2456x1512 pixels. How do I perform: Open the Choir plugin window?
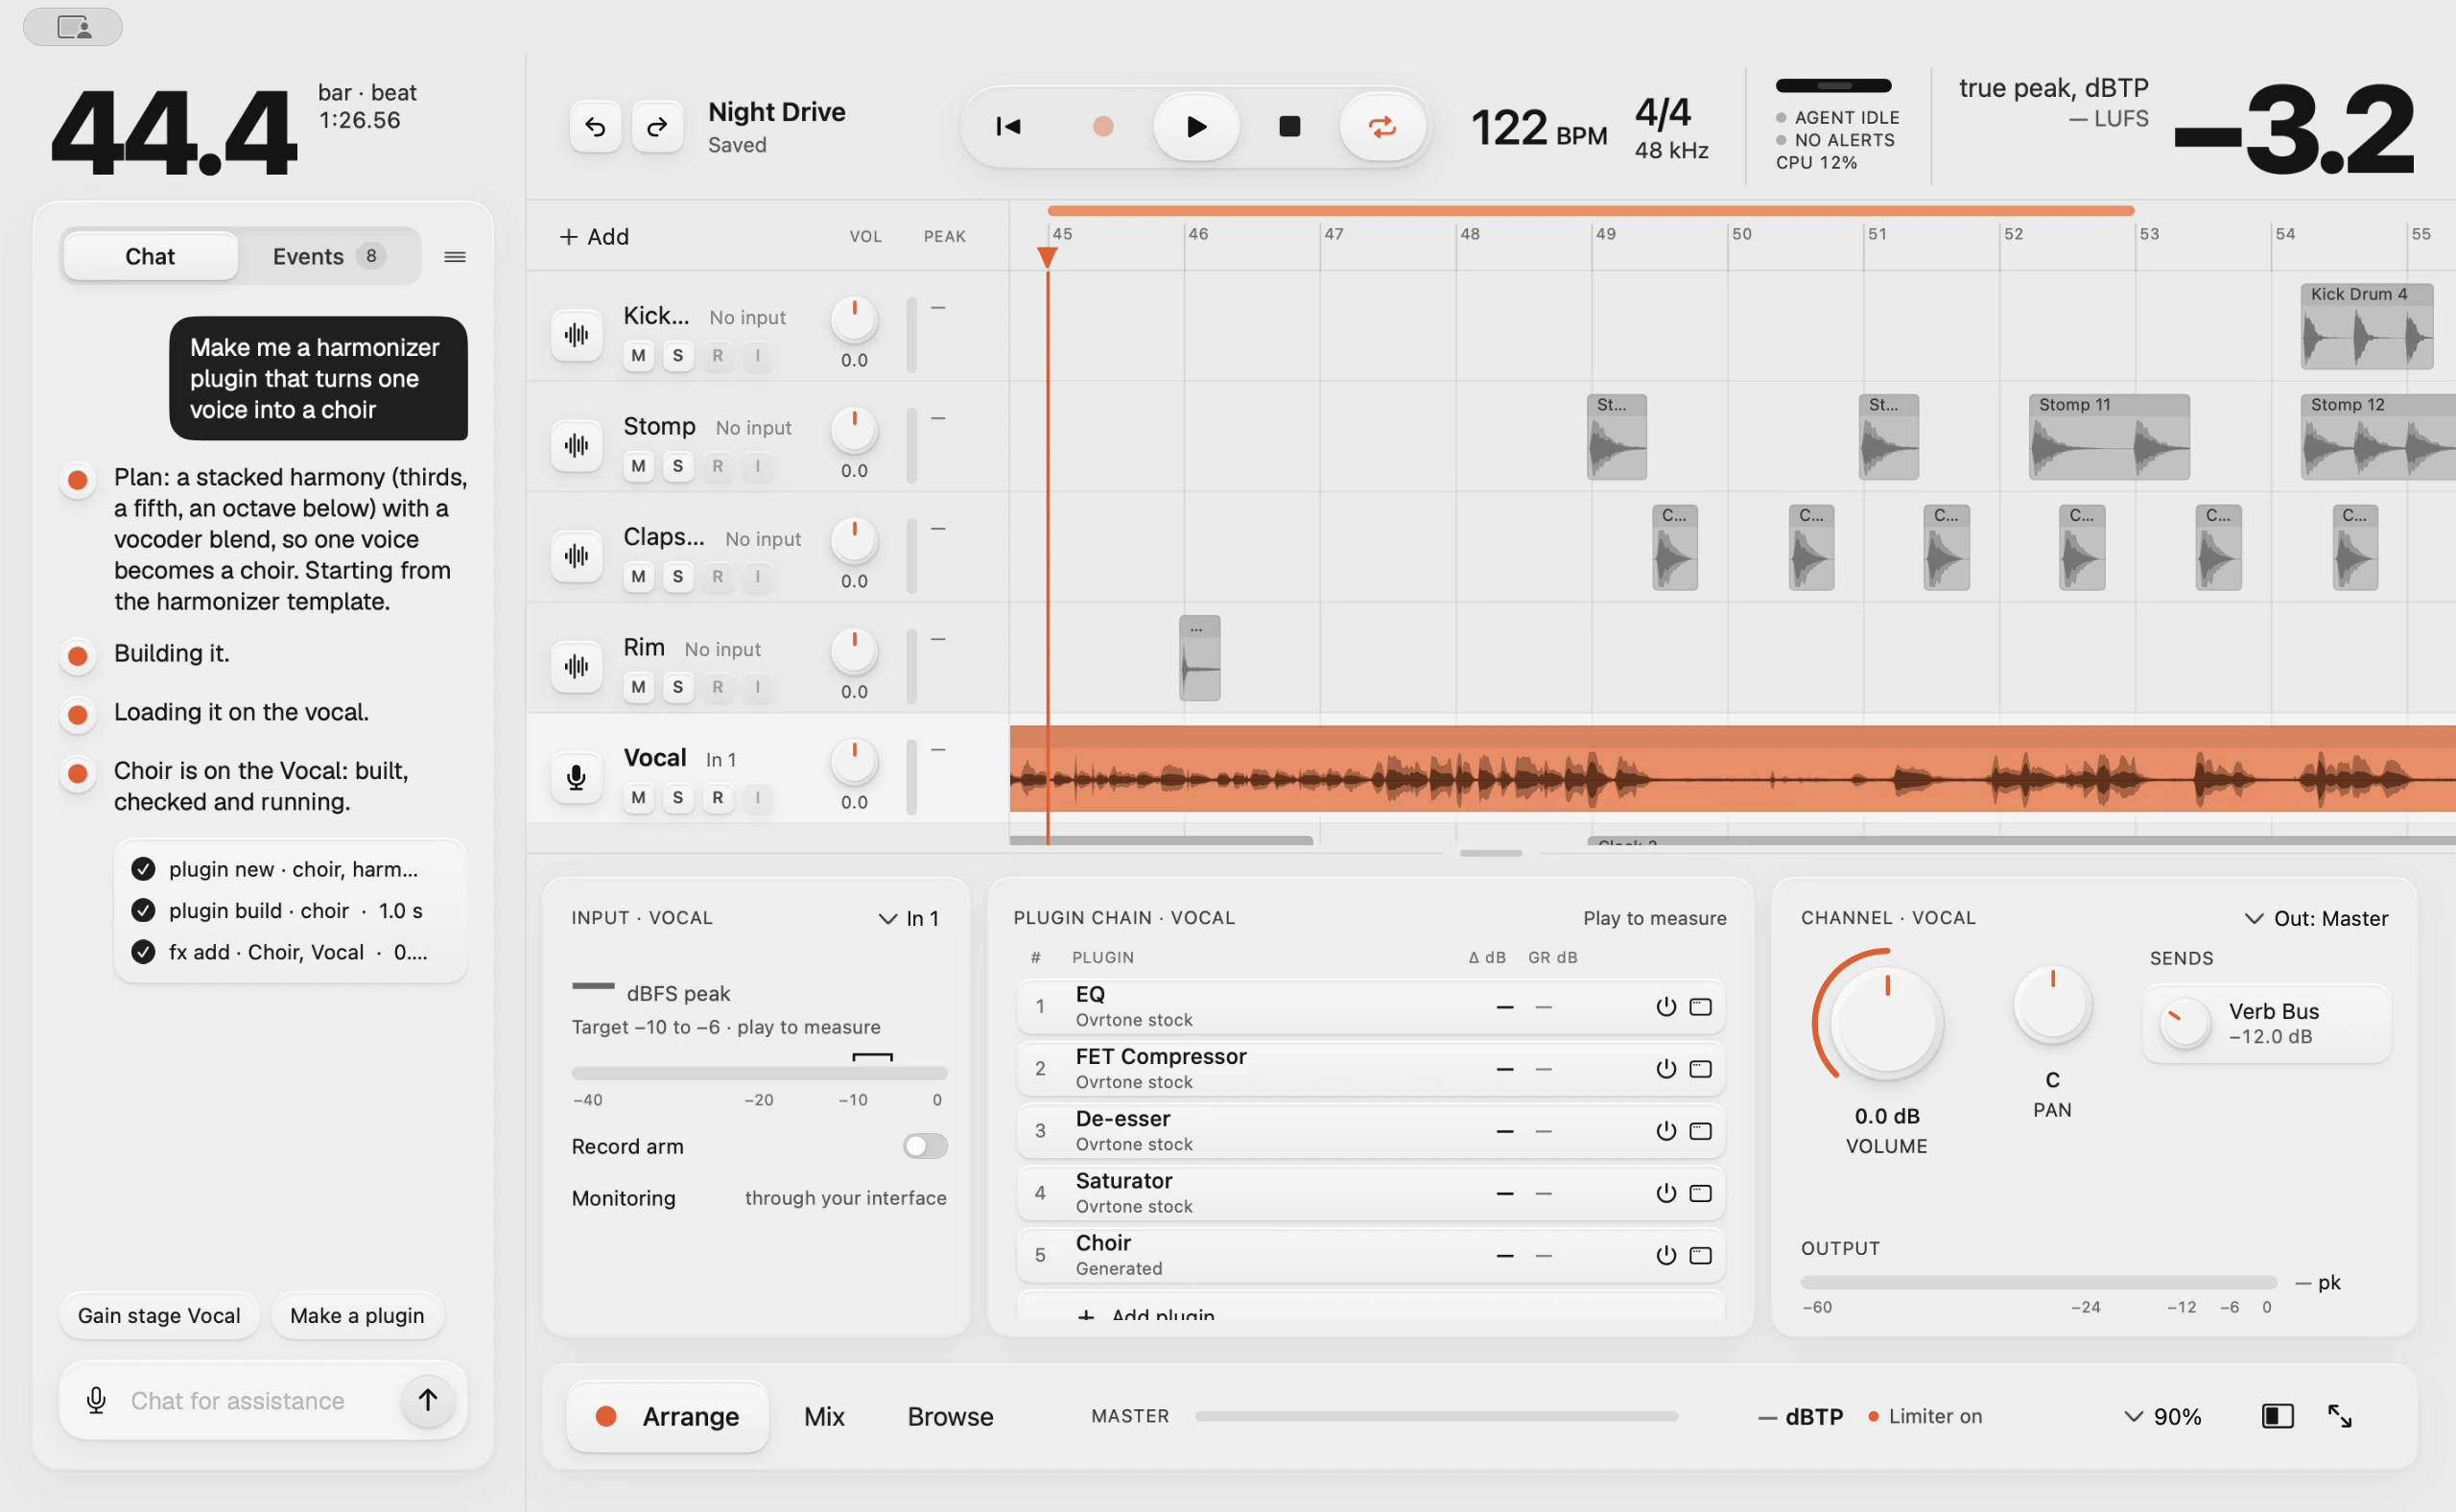click(1700, 1255)
